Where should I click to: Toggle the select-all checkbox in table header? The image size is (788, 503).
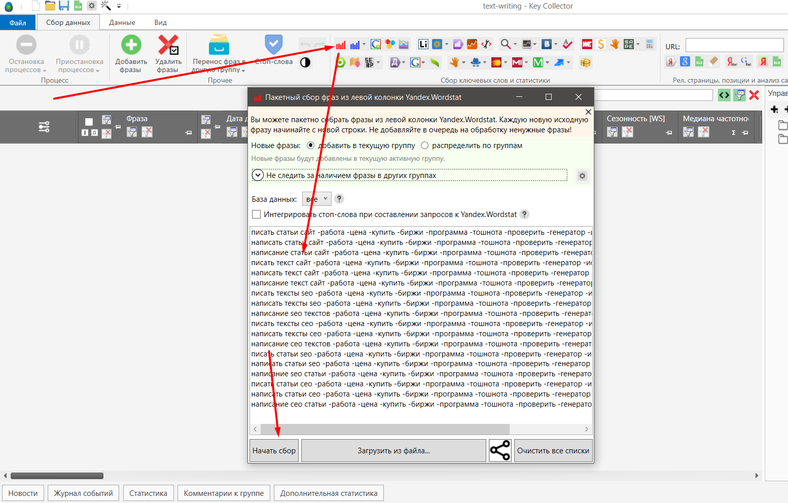89,122
